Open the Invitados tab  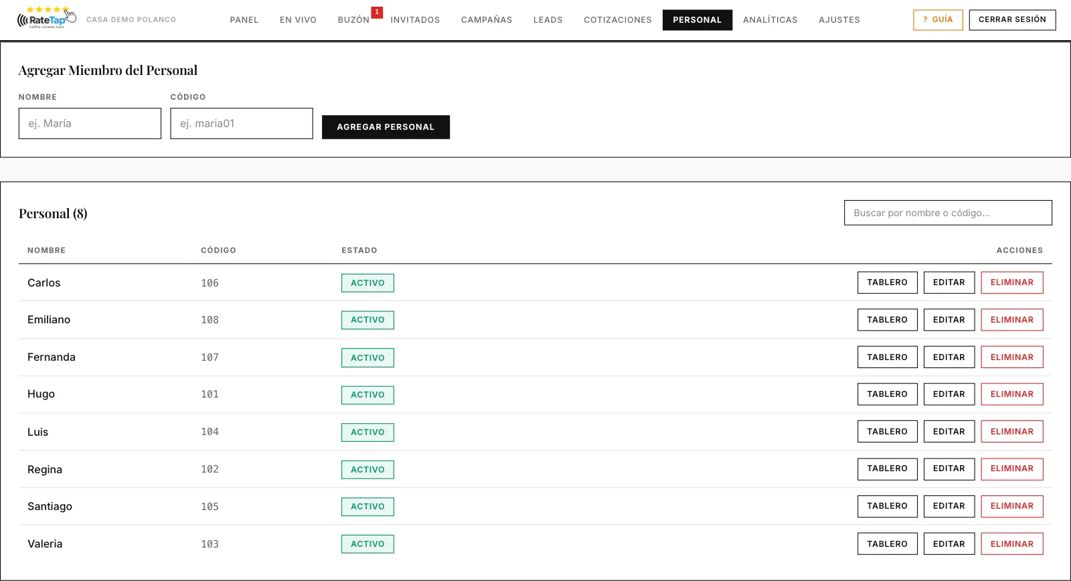(x=415, y=20)
